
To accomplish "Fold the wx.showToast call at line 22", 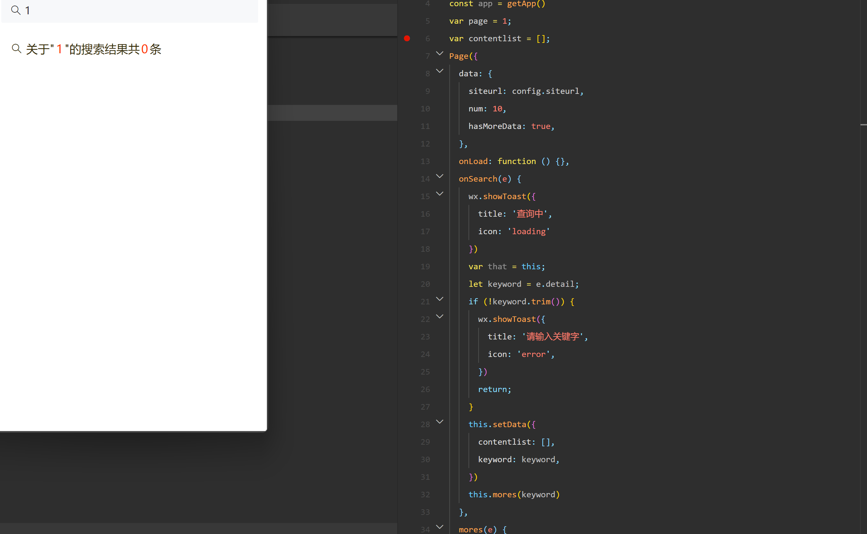I will click(x=439, y=316).
